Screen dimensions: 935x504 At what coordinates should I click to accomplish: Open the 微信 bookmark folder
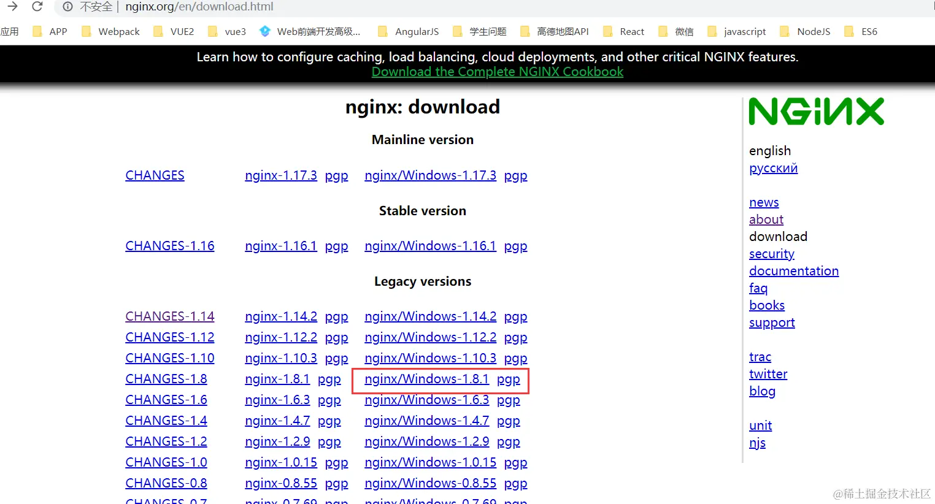pyautogui.click(x=675, y=31)
